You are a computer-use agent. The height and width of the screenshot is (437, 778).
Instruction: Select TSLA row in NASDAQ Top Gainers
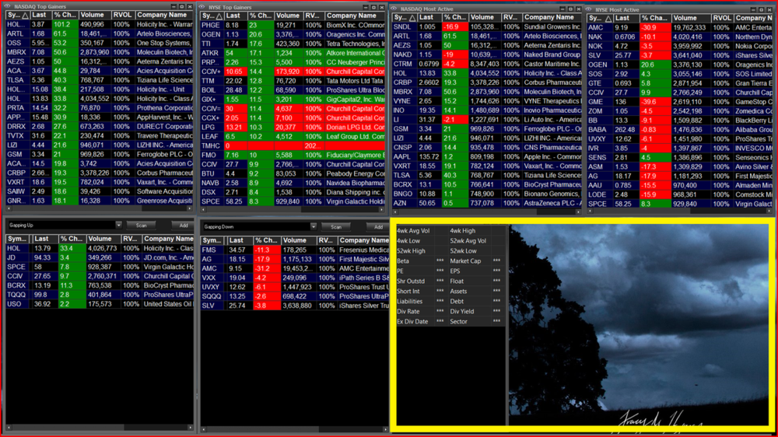pos(100,80)
